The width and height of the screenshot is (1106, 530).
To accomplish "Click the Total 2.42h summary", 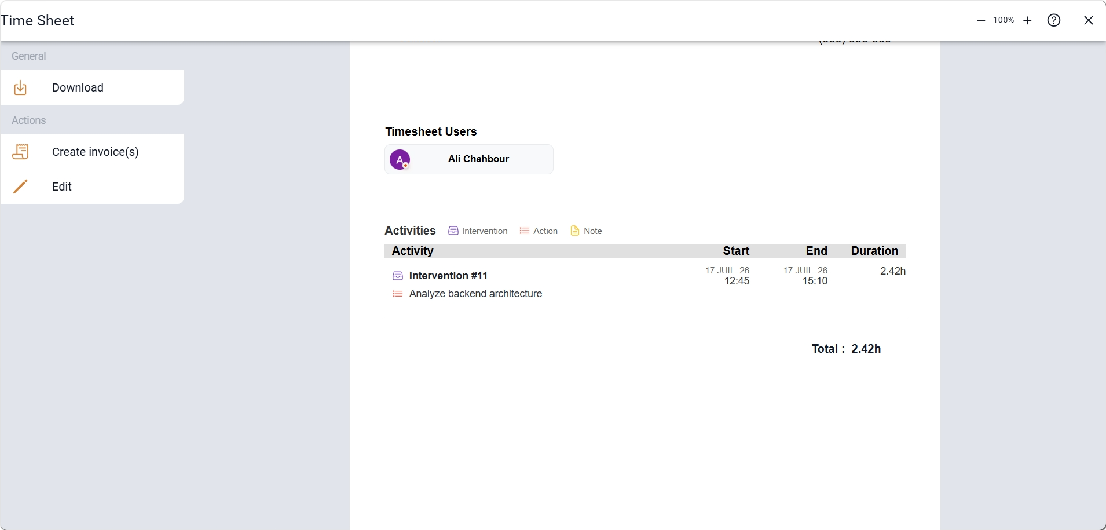I will (846, 349).
